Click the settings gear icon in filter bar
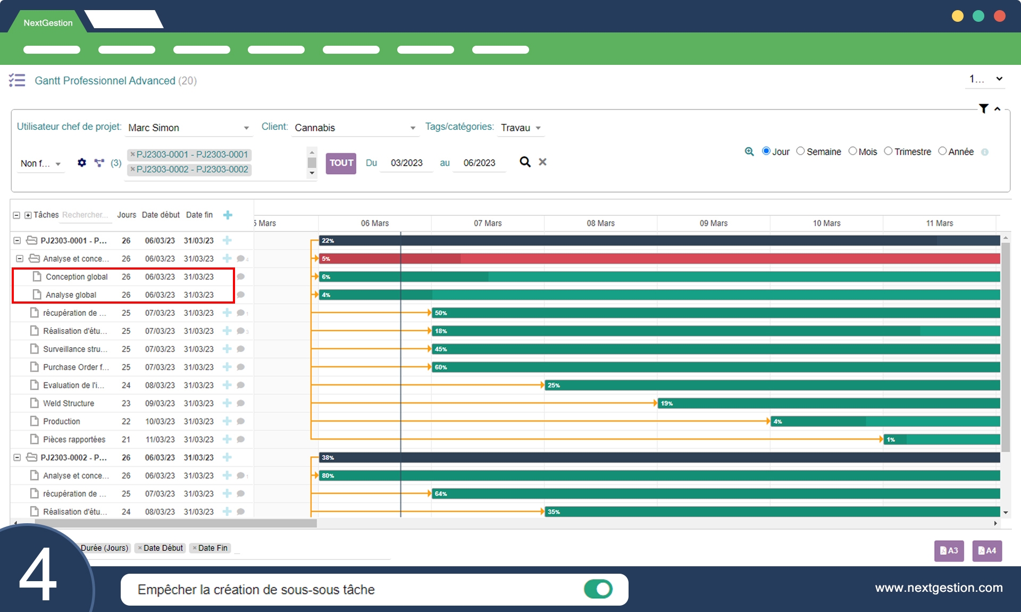Screen dimensions: 1021x612 [x=81, y=163]
